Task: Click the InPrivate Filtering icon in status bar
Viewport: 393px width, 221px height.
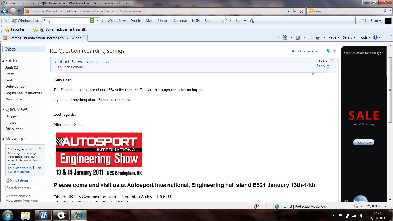Action: pyautogui.click(x=256, y=206)
